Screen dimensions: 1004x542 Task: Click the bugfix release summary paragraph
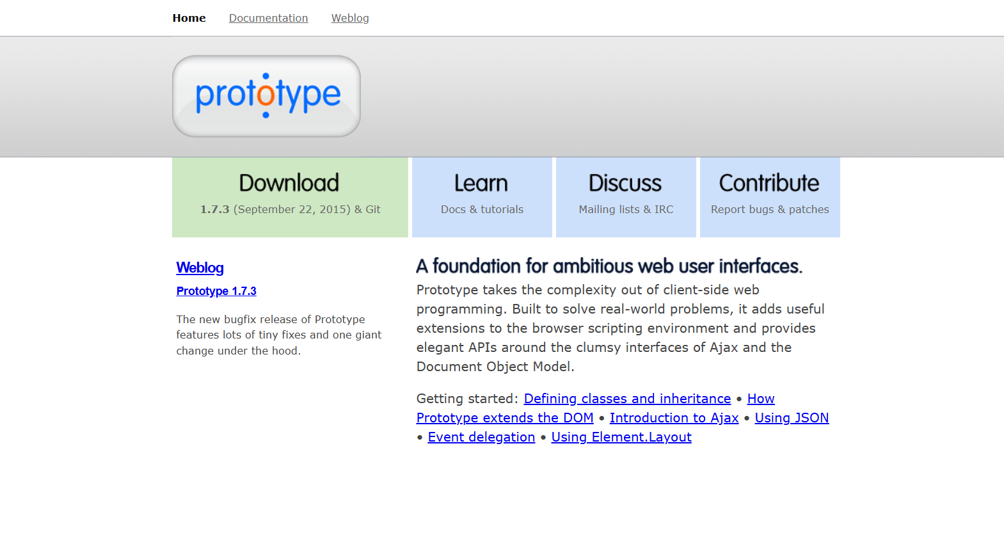click(x=278, y=335)
